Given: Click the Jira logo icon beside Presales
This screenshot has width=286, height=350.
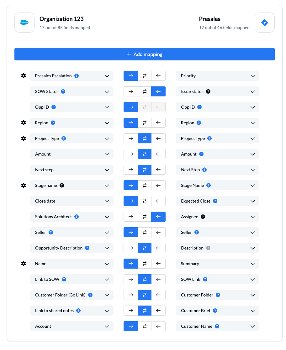Looking at the screenshot, I should [x=265, y=23].
